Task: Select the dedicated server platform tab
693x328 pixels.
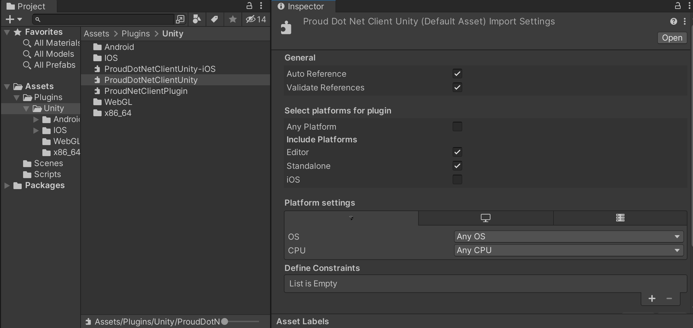Action: click(x=620, y=218)
